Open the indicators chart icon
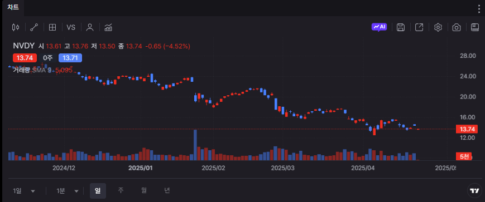Image resolution: width=485 pixels, height=202 pixels. [108, 27]
